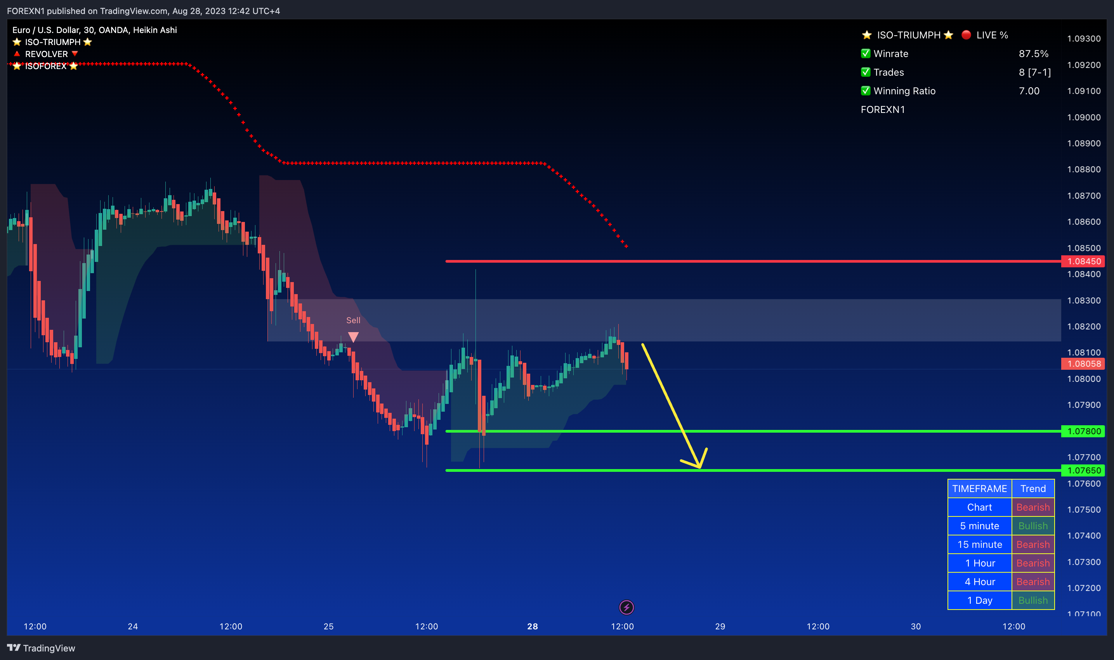Click the 1.07650 green price label
This screenshot has width=1114, height=660.
(x=1083, y=470)
